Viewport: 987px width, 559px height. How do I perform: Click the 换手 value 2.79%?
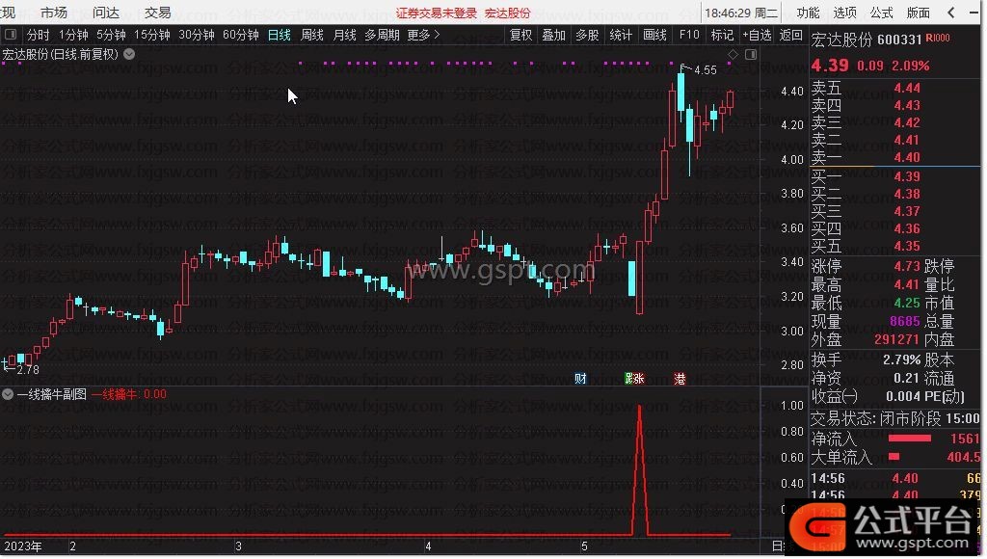[901, 360]
